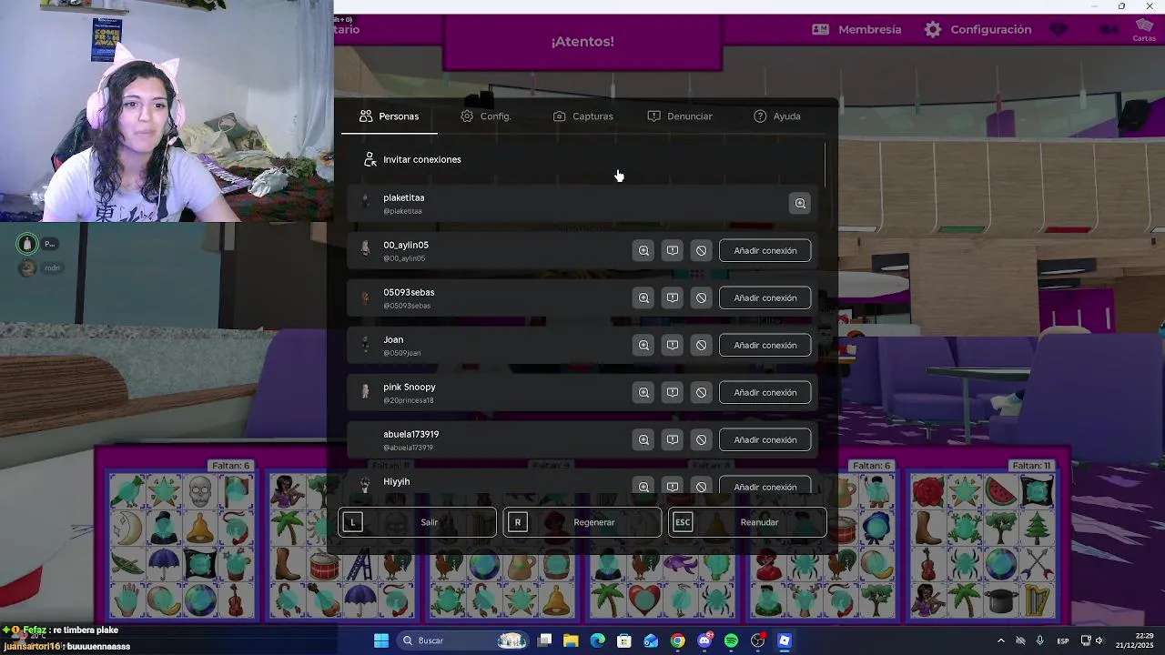Image resolution: width=1165 pixels, height=655 pixels.
Task: Block user 00_aylin05
Action: coord(701,250)
